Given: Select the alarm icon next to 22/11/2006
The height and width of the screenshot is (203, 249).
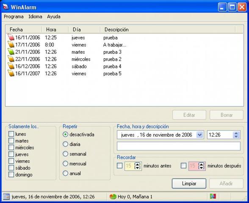Looking at the screenshot, I should (11, 59).
